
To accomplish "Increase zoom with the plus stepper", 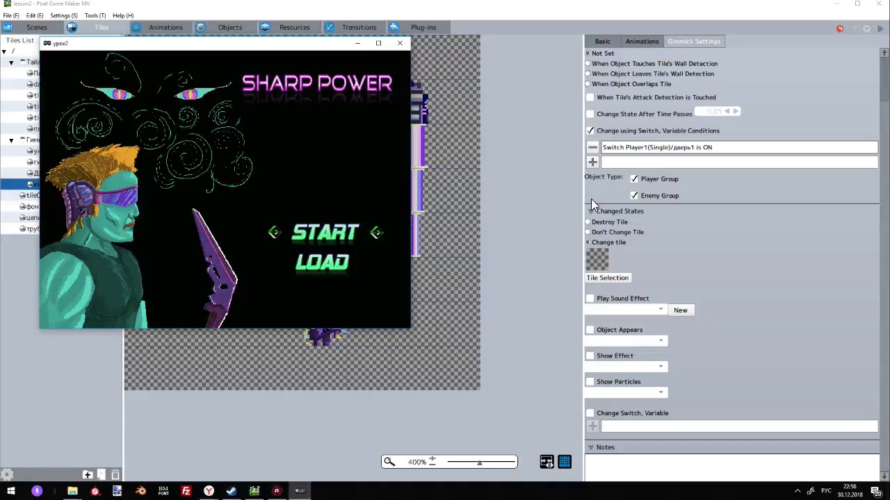I will pos(432,460).
